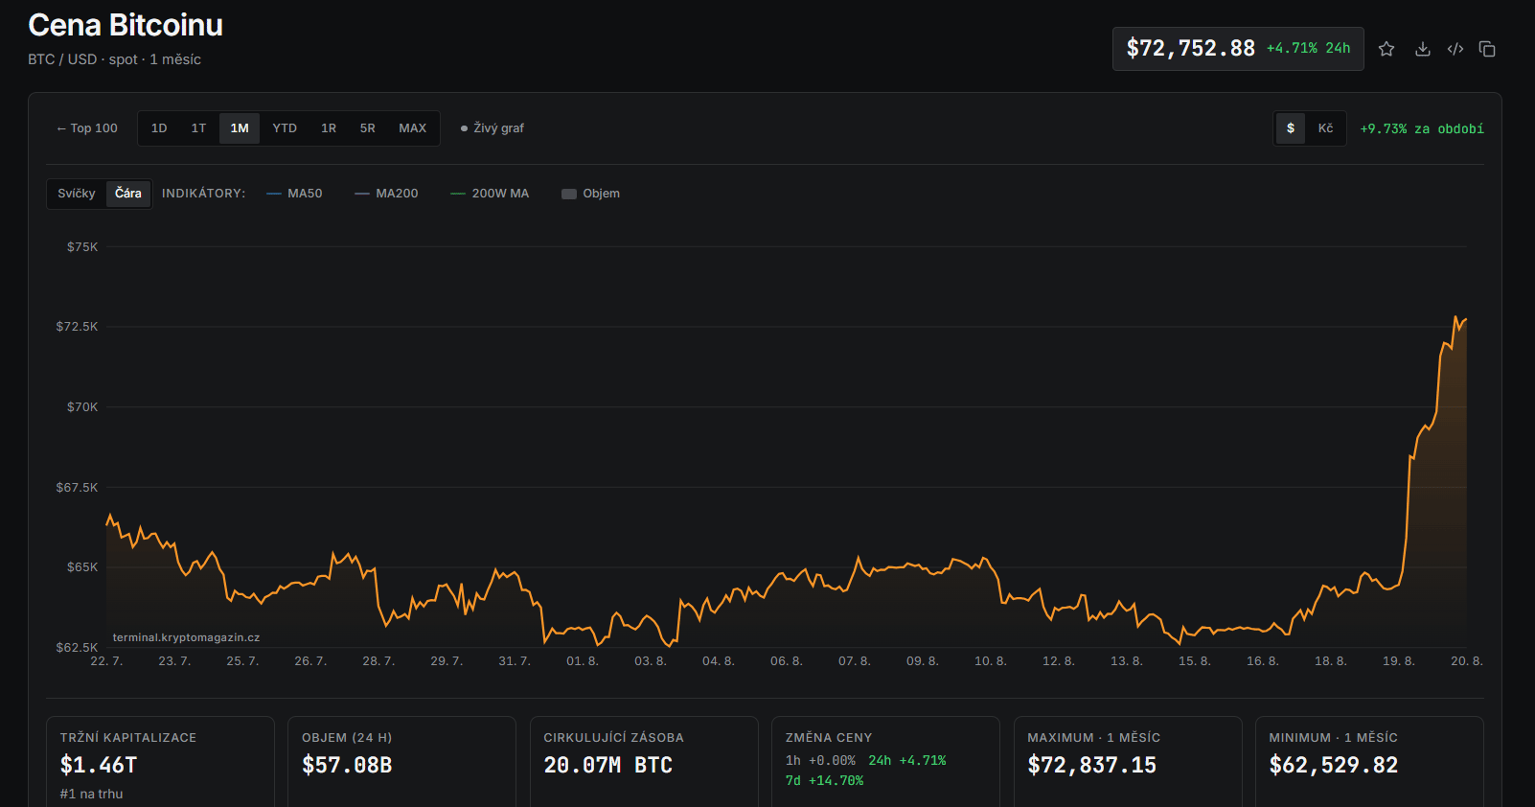Click the terminal.kryptomagazin.cz watermark link
The width and height of the screenshot is (1535, 807).
coord(186,637)
